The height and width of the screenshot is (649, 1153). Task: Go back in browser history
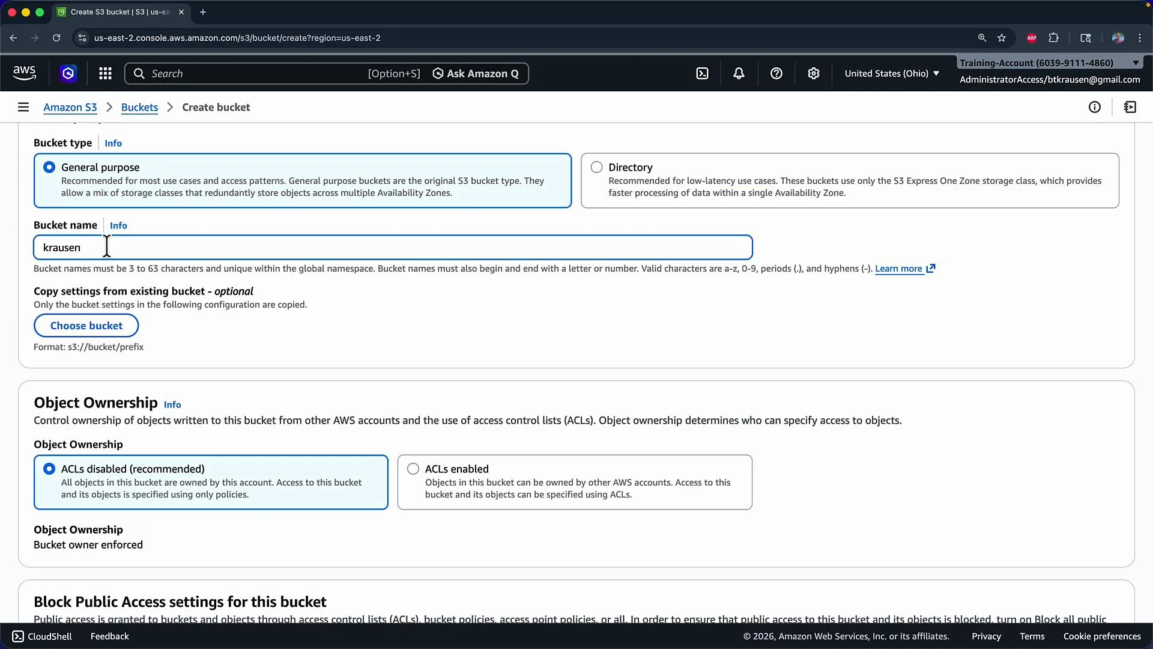(x=13, y=38)
